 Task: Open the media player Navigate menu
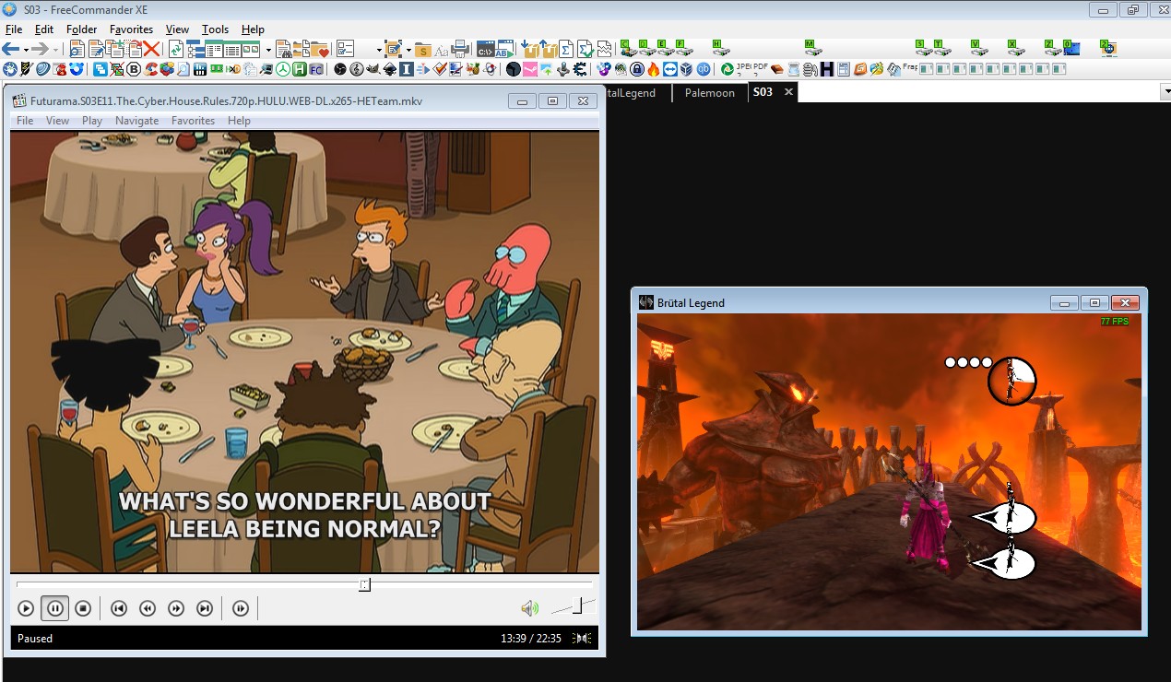(x=136, y=121)
